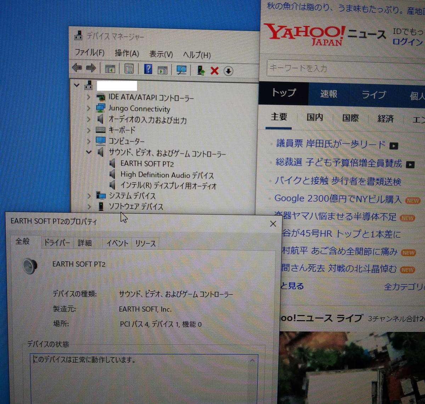This screenshot has height=404, width=425.
Task: Open the 議員票 岸田氏が一歩リード headline
Action: tap(331, 144)
